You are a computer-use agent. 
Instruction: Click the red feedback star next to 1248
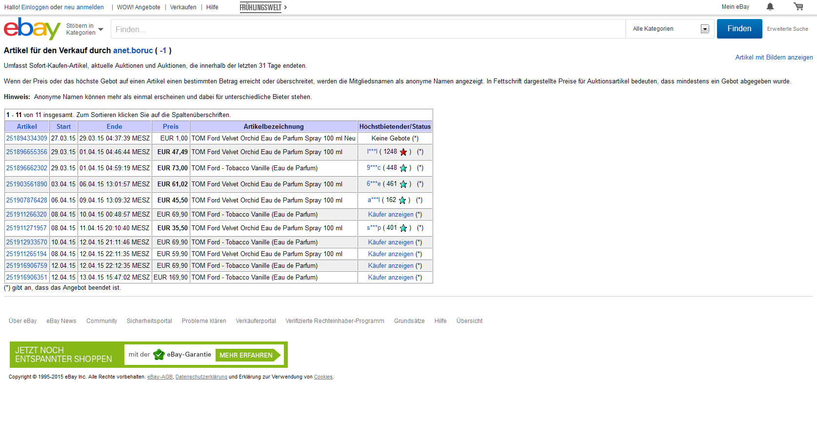[x=403, y=152]
